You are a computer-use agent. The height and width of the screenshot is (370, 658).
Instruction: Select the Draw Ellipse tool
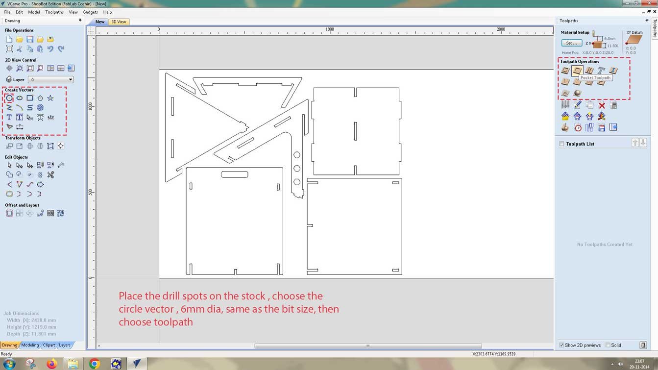pyautogui.click(x=20, y=98)
